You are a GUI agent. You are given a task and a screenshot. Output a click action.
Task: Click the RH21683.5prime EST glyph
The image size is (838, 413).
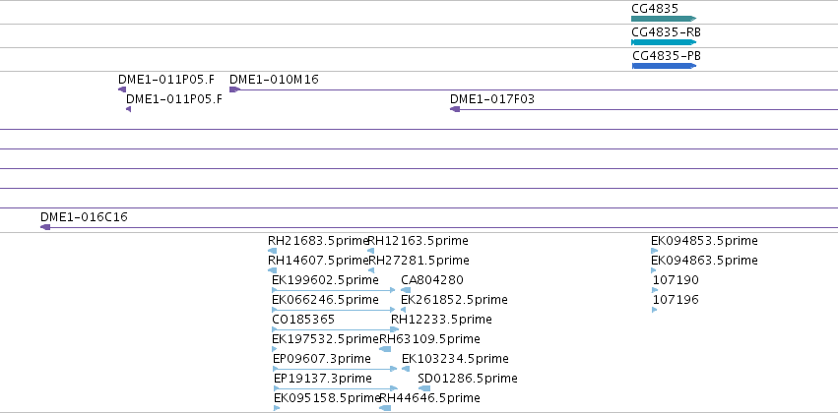[273, 250]
